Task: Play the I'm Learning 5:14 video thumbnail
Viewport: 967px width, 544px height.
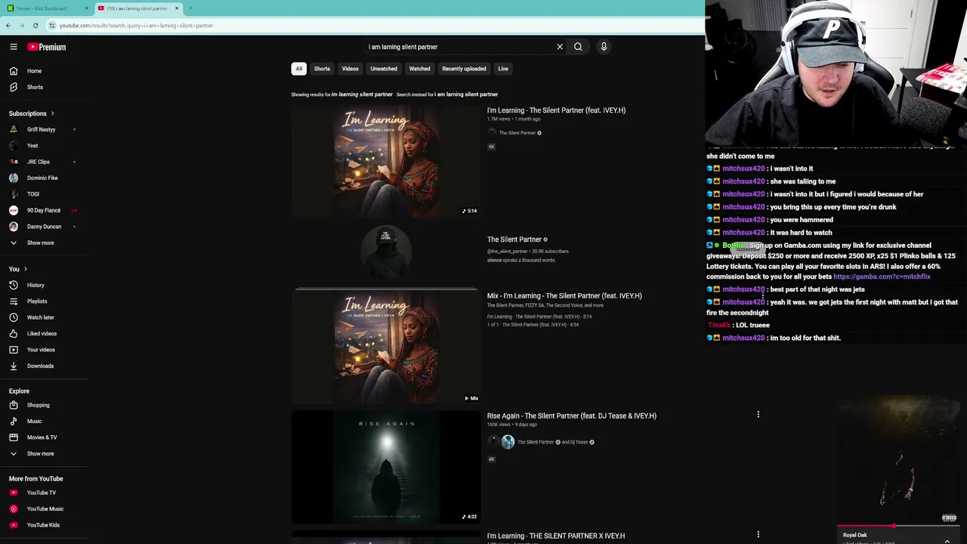Action: [386, 161]
